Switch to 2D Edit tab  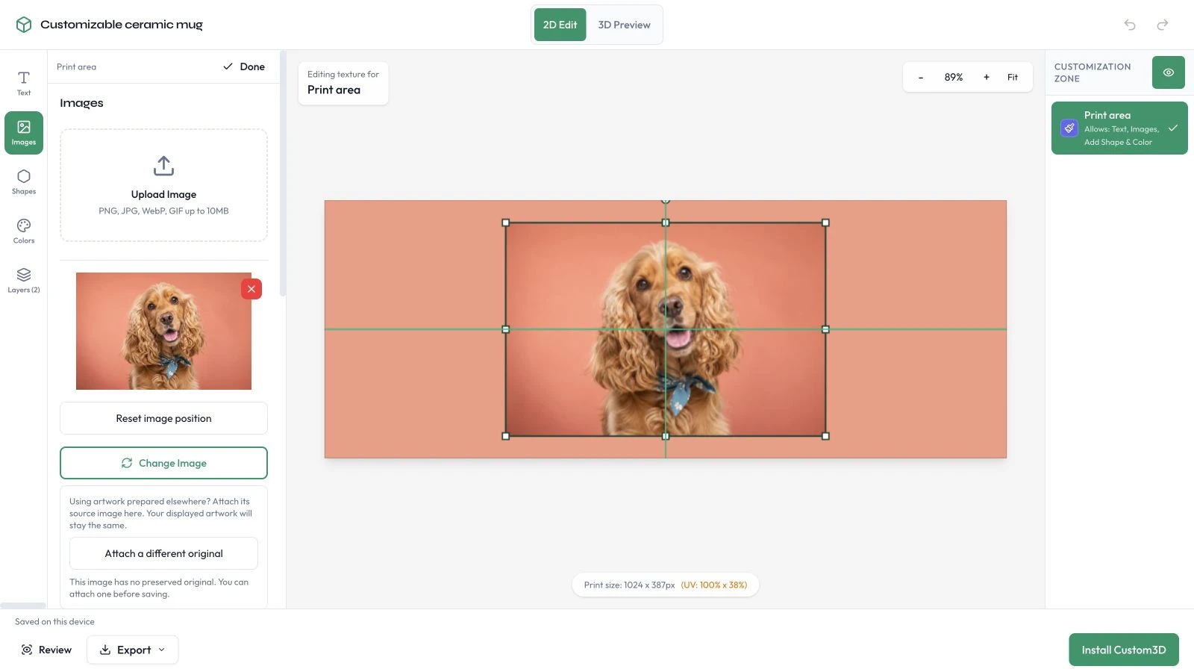[560, 25]
